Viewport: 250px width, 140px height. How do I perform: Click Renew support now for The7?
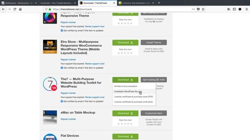tap(95, 97)
